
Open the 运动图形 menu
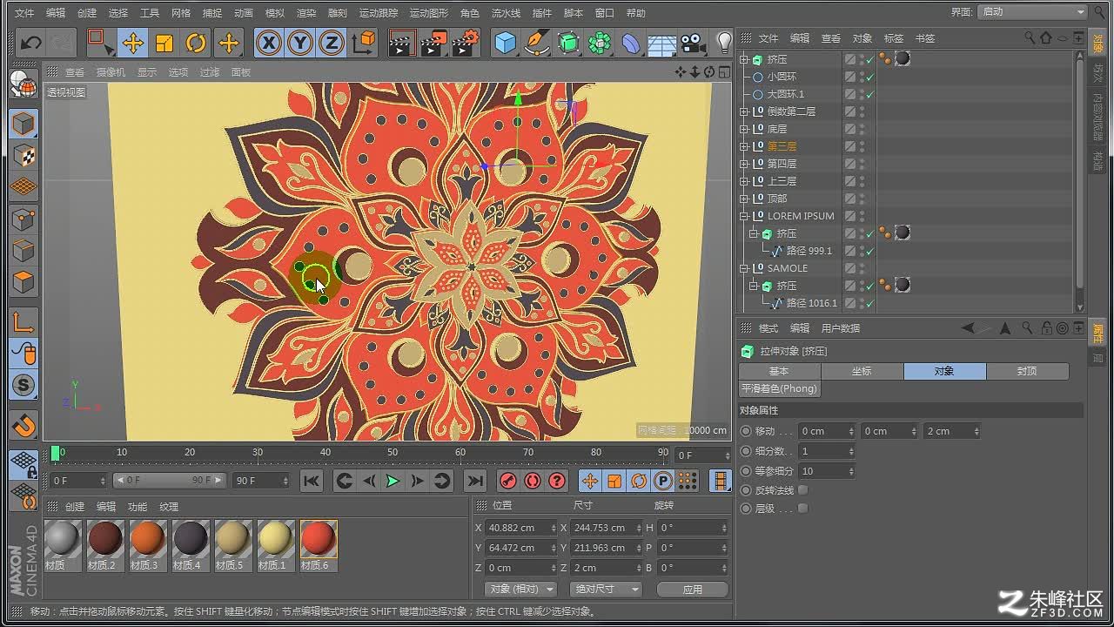coord(429,13)
